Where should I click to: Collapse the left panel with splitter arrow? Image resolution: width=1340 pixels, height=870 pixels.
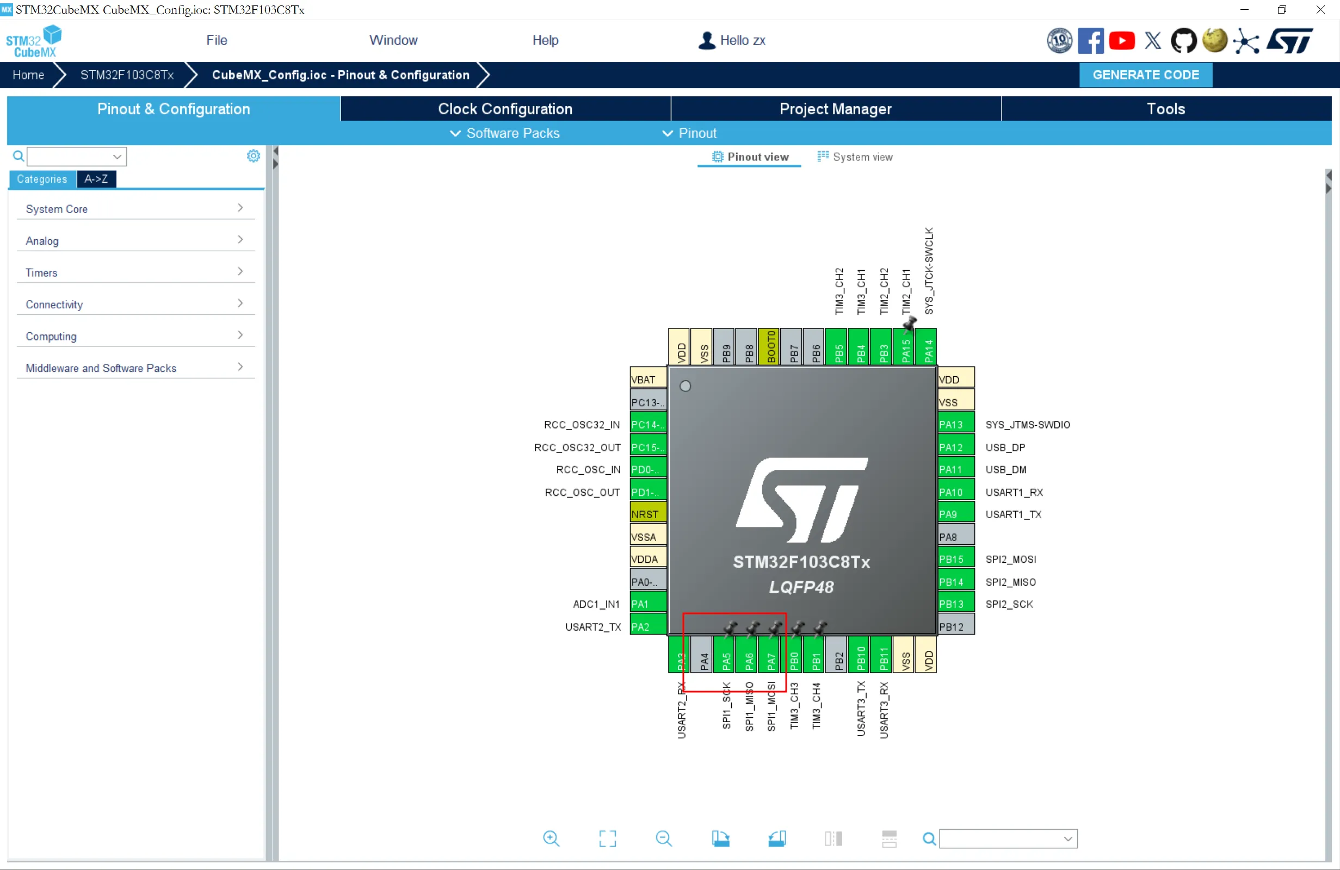click(275, 151)
